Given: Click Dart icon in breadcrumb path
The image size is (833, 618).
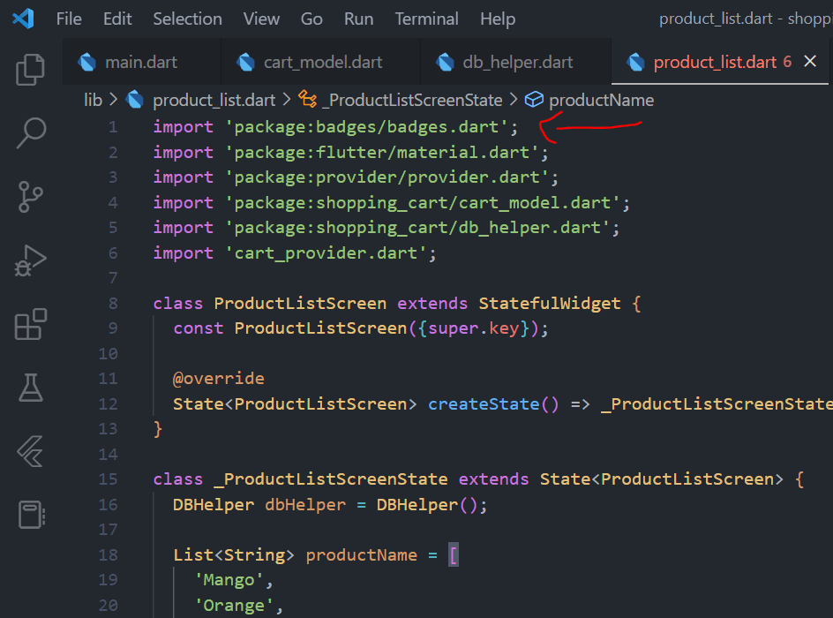Looking at the screenshot, I should pyautogui.click(x=135, y=100).
